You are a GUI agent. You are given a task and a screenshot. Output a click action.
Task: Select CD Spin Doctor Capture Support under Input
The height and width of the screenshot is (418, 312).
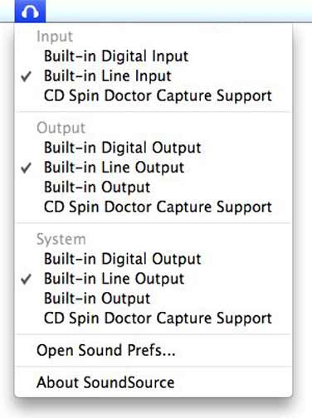154,95
